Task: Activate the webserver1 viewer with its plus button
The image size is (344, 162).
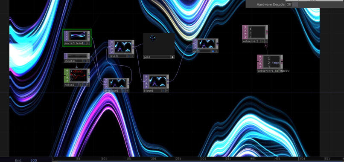Action: click(x=266, y=41)
